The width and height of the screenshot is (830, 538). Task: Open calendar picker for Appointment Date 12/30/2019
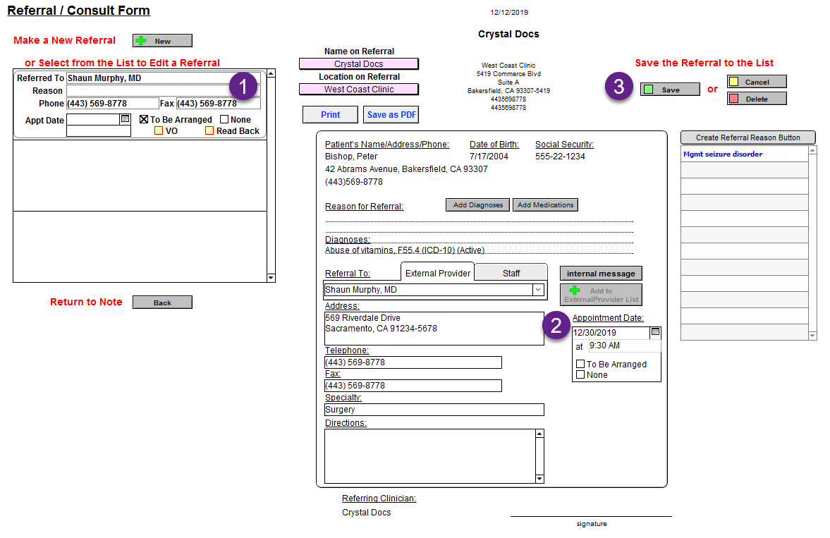(x=655, y=332)
